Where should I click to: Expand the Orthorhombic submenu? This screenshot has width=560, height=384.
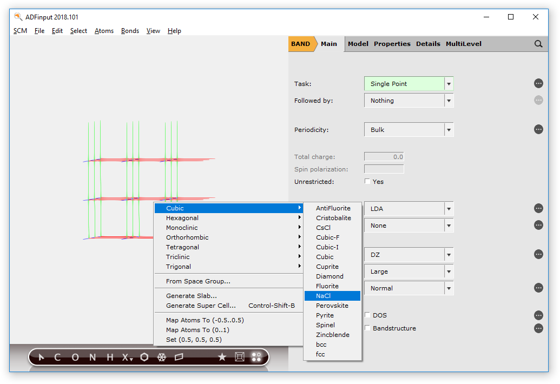(228, 237)
